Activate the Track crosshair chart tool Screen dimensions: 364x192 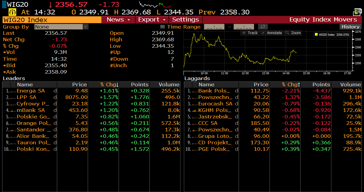250,33
